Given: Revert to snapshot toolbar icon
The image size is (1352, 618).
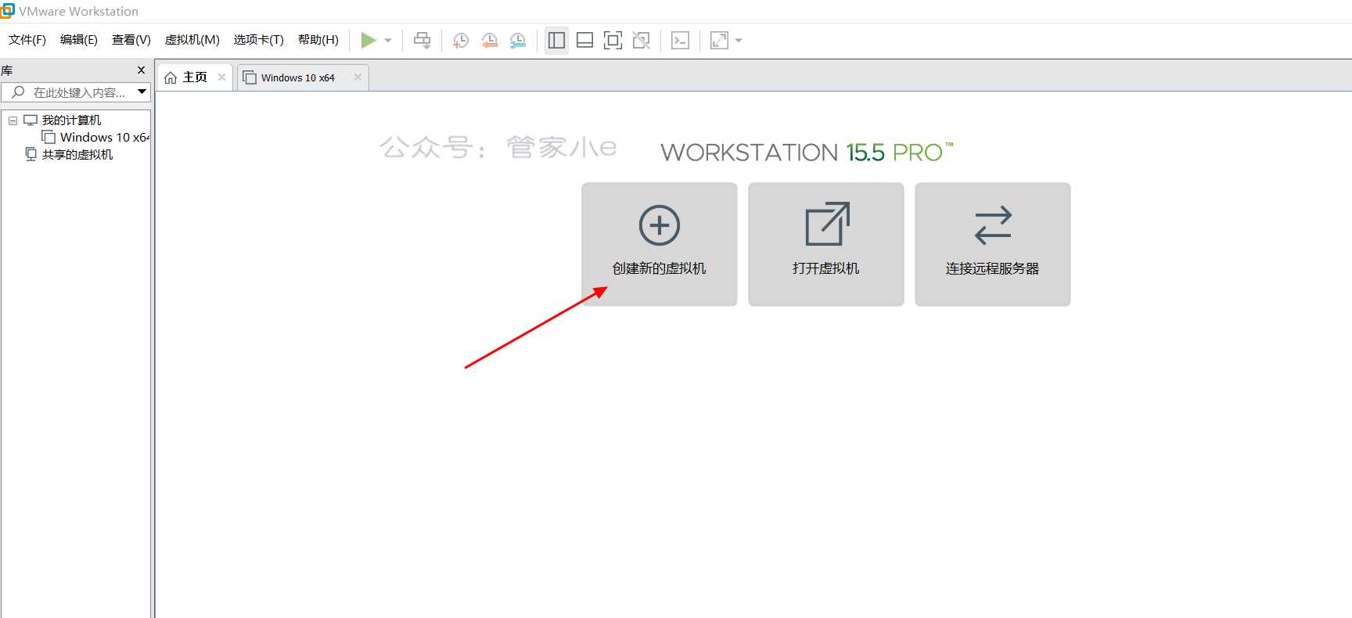Looking at the screenshot, I should [x=489, y=40].
